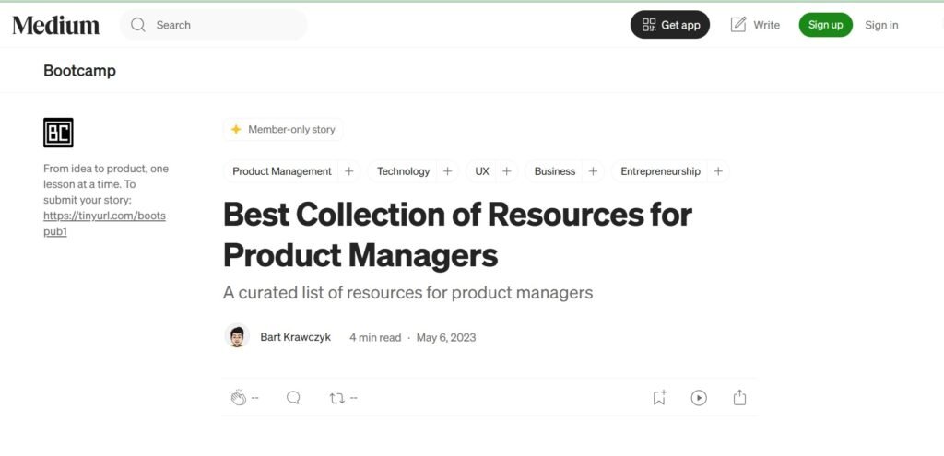
Task: Click the comment speech bubble icon
Action: [293, 398]
